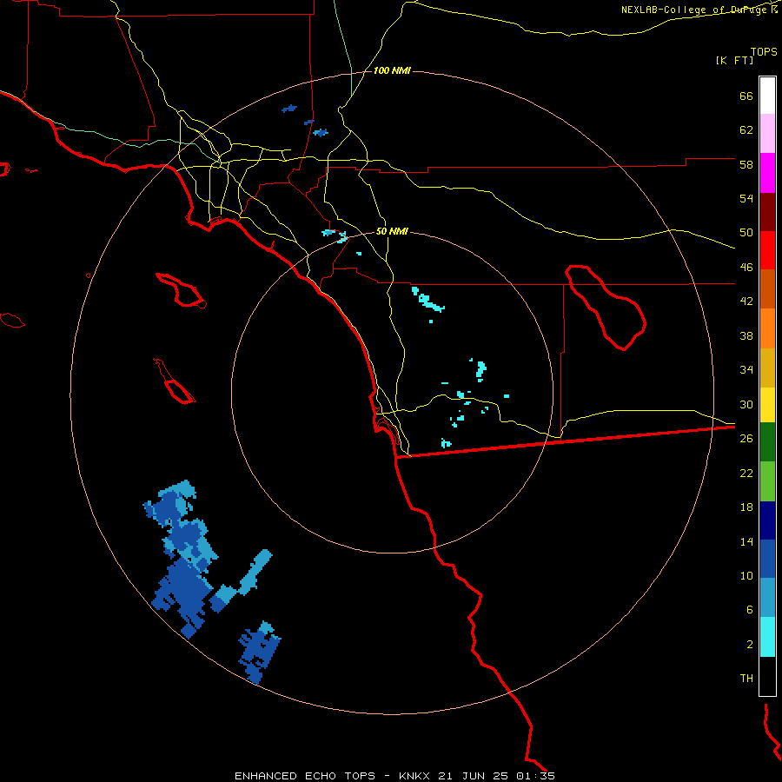Viewport: 782px width, 782px height.
Task: Select the light pink legend swatch
Action: point(767,134)
